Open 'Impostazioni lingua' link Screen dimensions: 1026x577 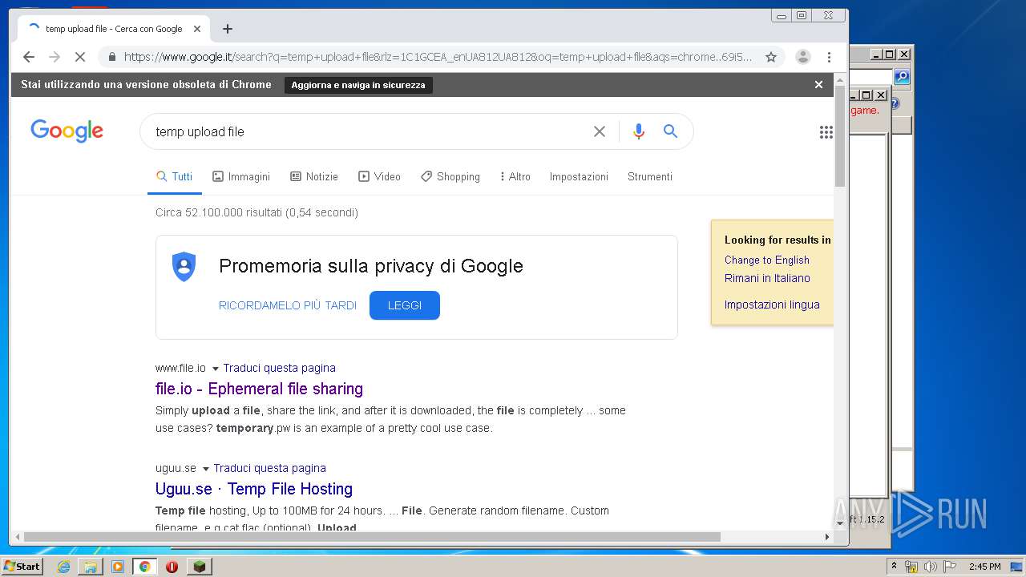(772, 305)
